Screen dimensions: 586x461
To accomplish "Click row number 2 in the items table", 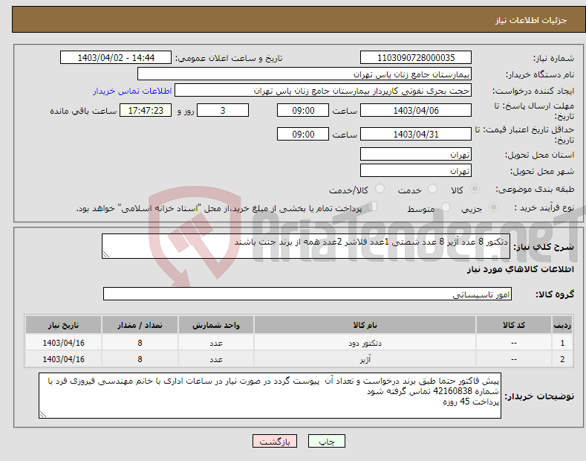I will (562, 359).
